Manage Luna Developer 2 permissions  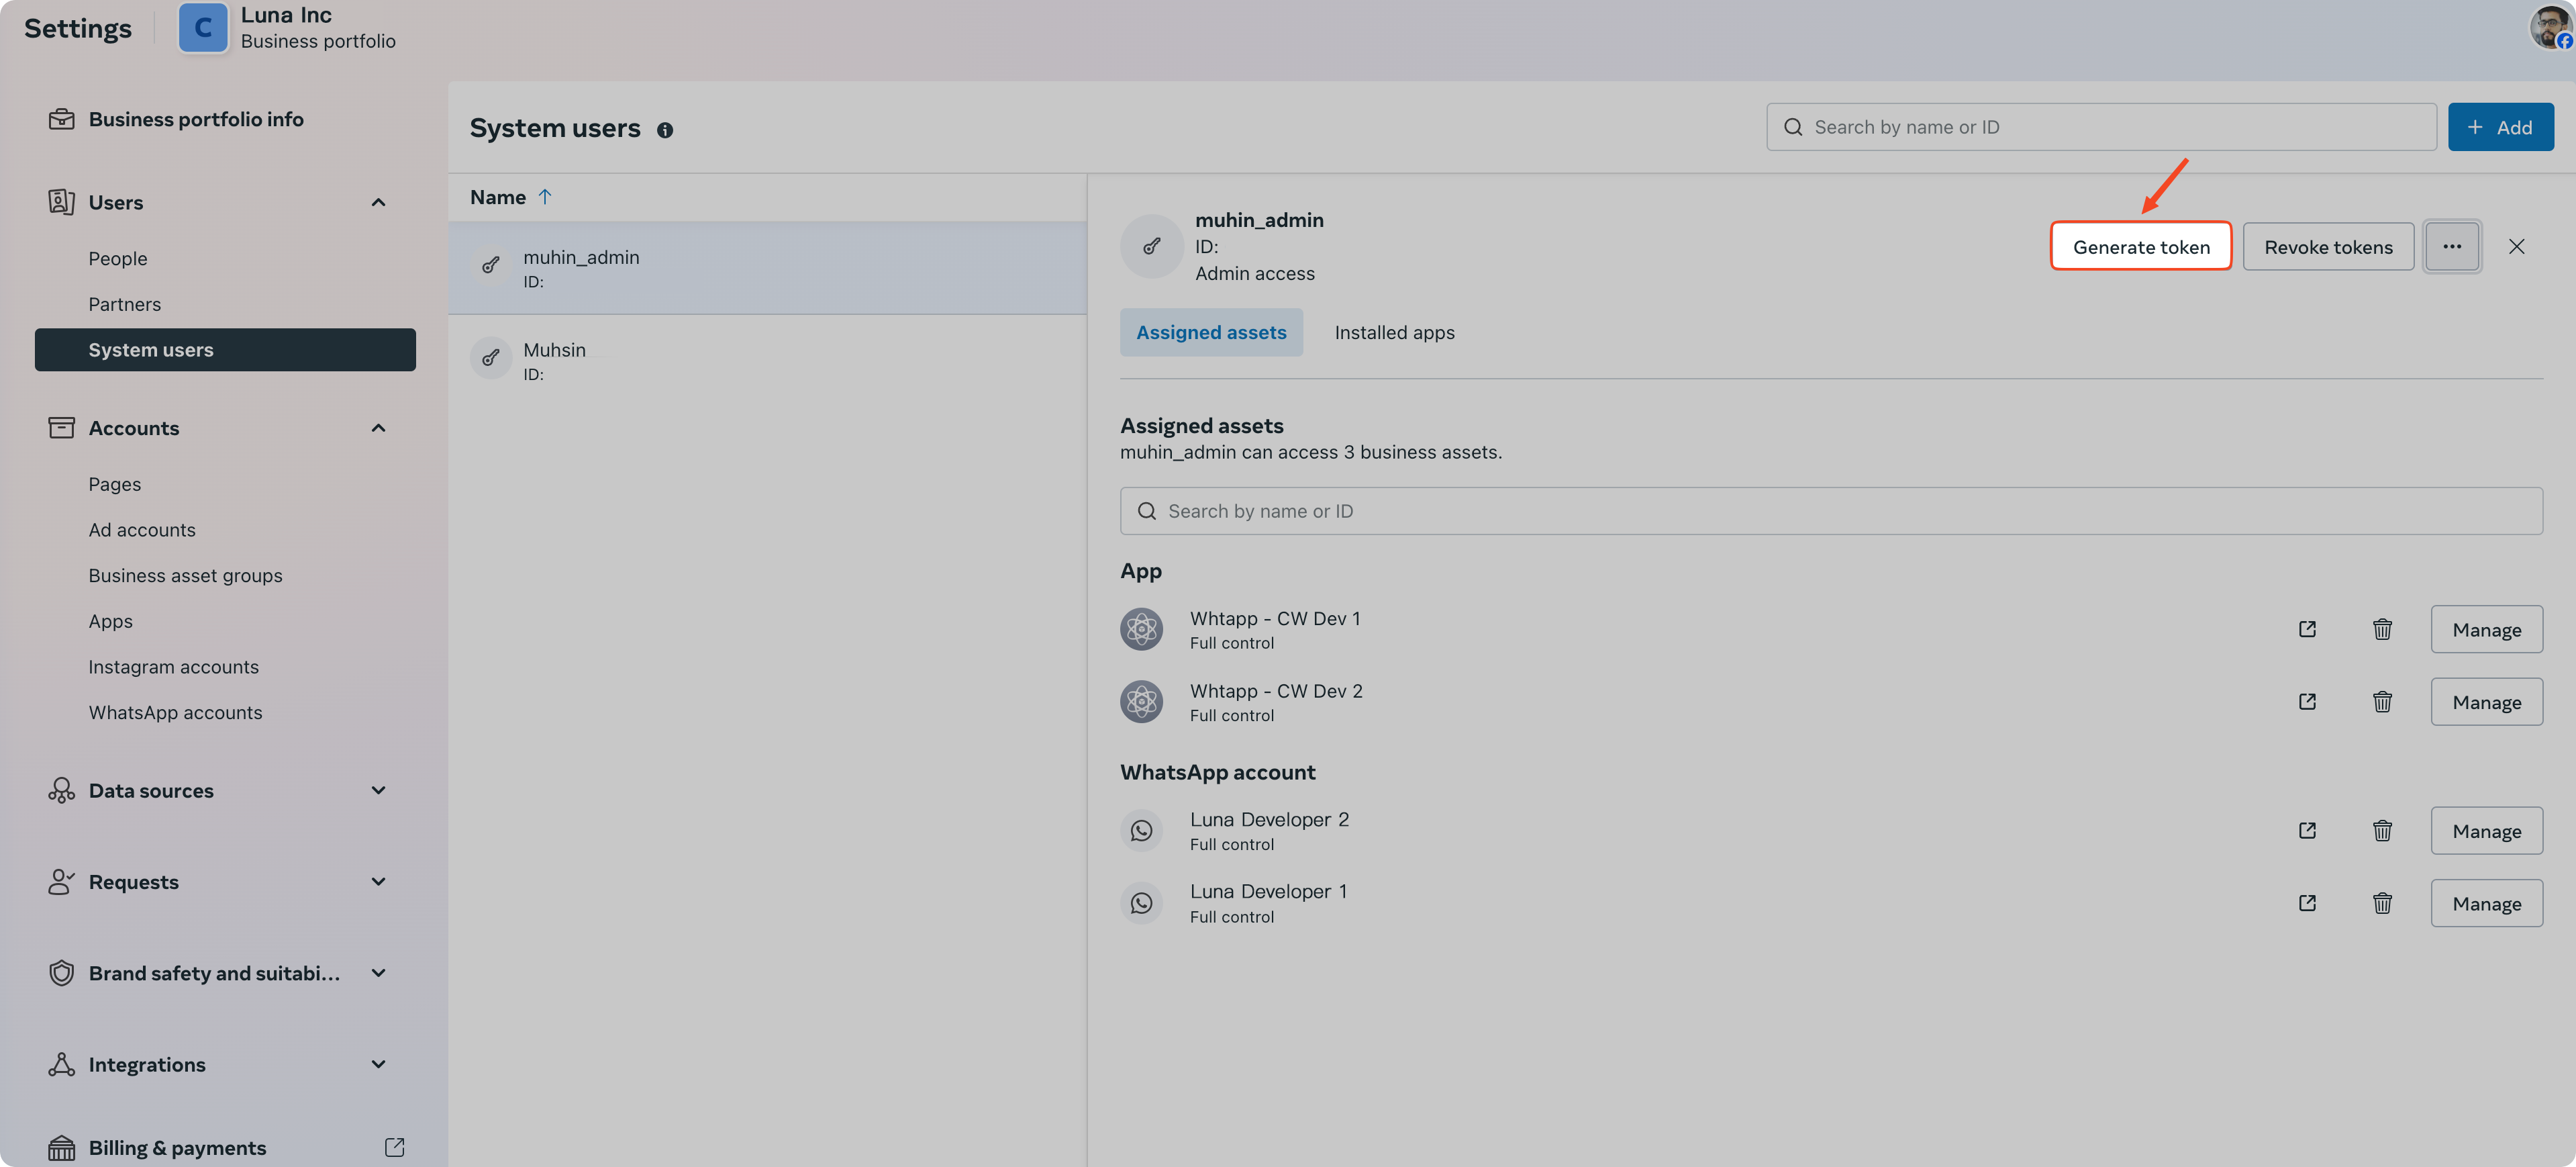pyautogui.click(x=2486, y=831)
